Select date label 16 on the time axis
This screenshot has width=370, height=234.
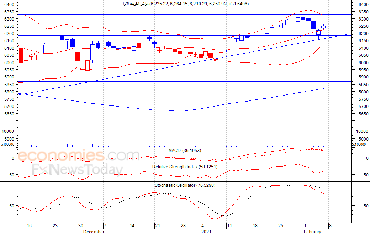pyautogui.click(x=29, y=226)
